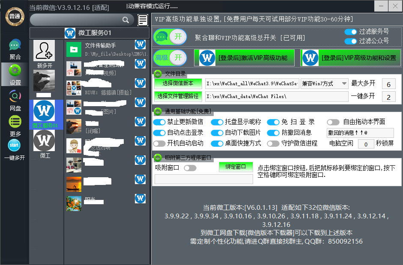Click 选择微信版本 button
Viewport: 403px width, 265px height.
pyautogui.click(x=178, y=83)
